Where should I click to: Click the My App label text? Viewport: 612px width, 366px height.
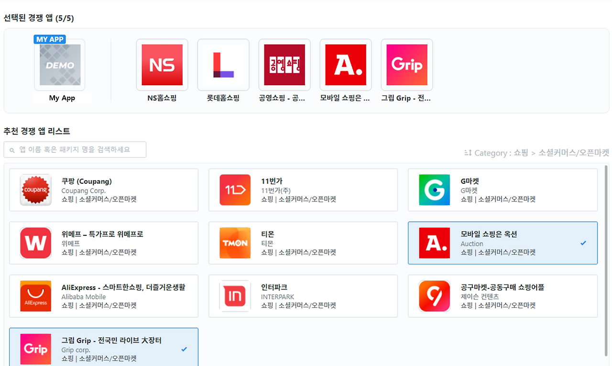(62, 98)
